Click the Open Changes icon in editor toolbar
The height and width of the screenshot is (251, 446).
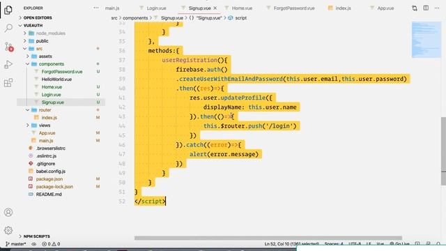click(x=415, y=8)
